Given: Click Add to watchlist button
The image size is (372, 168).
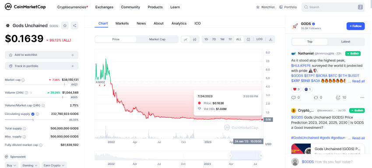Looking at the screenshot, I should pyautogui.click(x=42, y=55).
